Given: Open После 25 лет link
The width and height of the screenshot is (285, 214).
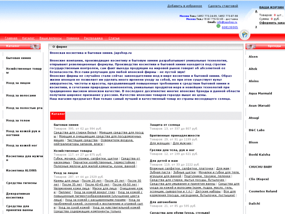Looking at the screenshot, I should (114, 181).
